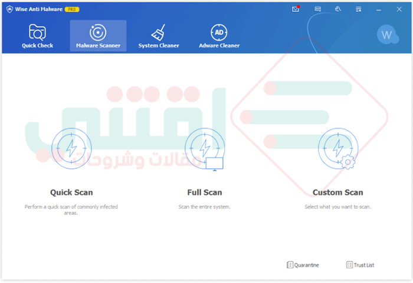Click 'Scan the entire system.' text

[x=204, y=207]
